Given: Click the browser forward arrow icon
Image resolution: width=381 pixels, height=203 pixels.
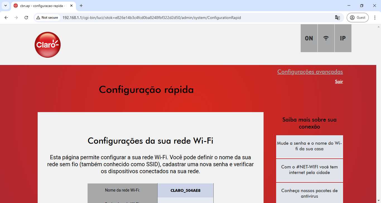Looking at the screenshot, I should (x=16, y=17).
